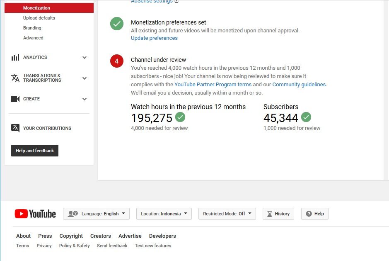Open Translations & Transcriptions menu label
Image resolution: width=389 pixels, height=261 pixels.
pyautogui.click(x=42, y=78)
